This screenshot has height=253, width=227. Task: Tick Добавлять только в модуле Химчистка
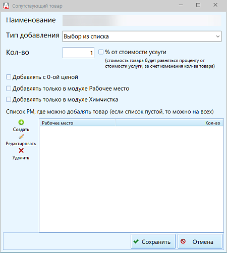[9, 99]
